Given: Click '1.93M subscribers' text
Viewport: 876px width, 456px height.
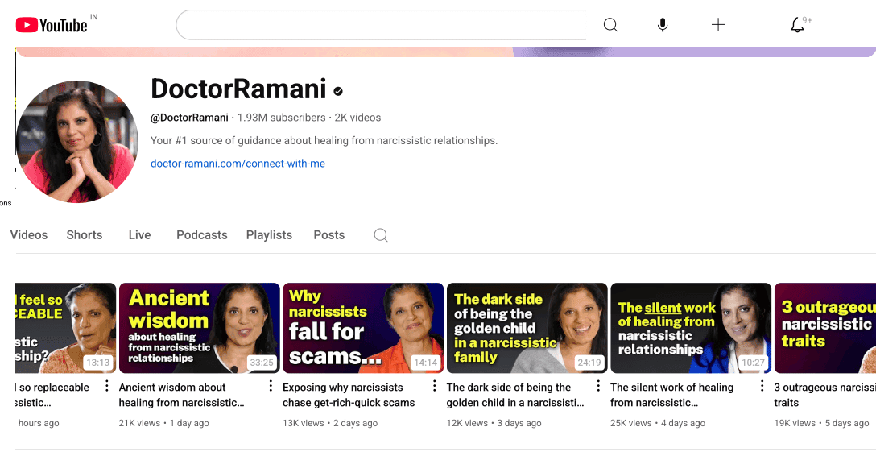Looking at the screenshot, I should (x=281, y=118).
